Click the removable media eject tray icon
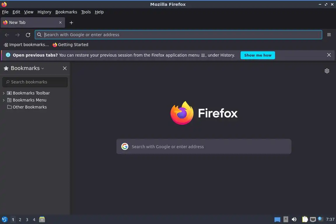This screenshot has height=224, width=336. click(x=286, y=219)
